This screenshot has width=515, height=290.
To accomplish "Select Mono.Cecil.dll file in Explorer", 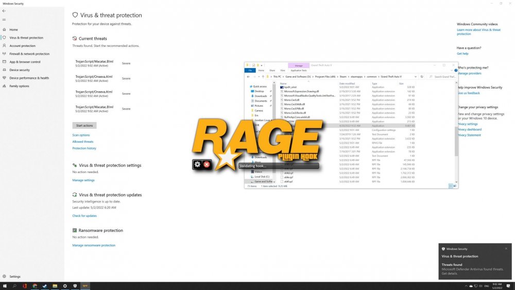I will (291, 100).
